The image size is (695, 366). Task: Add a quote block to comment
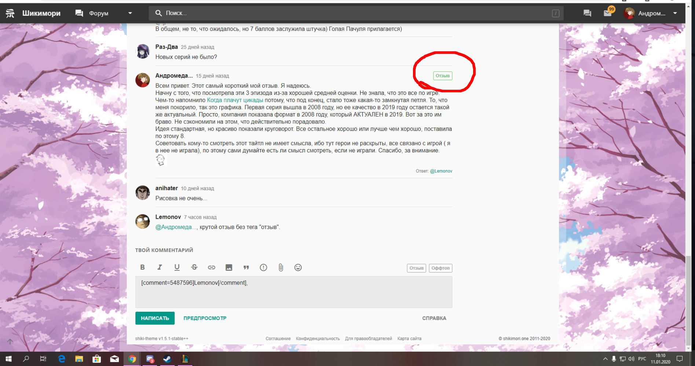tap(246, 267)
